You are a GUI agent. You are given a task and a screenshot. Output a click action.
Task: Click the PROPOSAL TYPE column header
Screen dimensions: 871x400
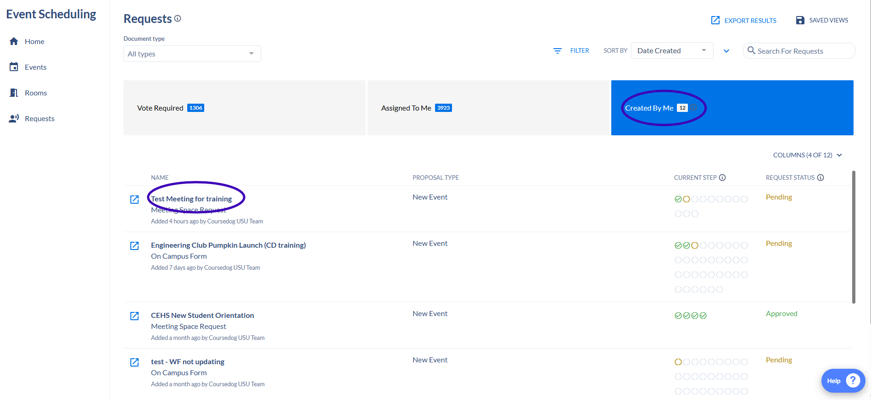click(435, 178)
